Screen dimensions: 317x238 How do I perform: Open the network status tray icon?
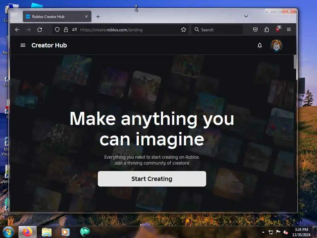[x=271, y=232]
